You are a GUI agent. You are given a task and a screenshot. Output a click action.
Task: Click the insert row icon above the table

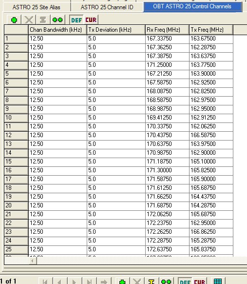click(43, 20)
